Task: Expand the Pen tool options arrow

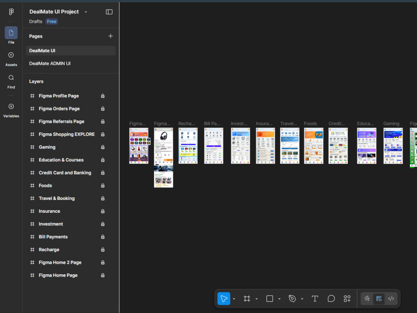Action: [302, 299]
